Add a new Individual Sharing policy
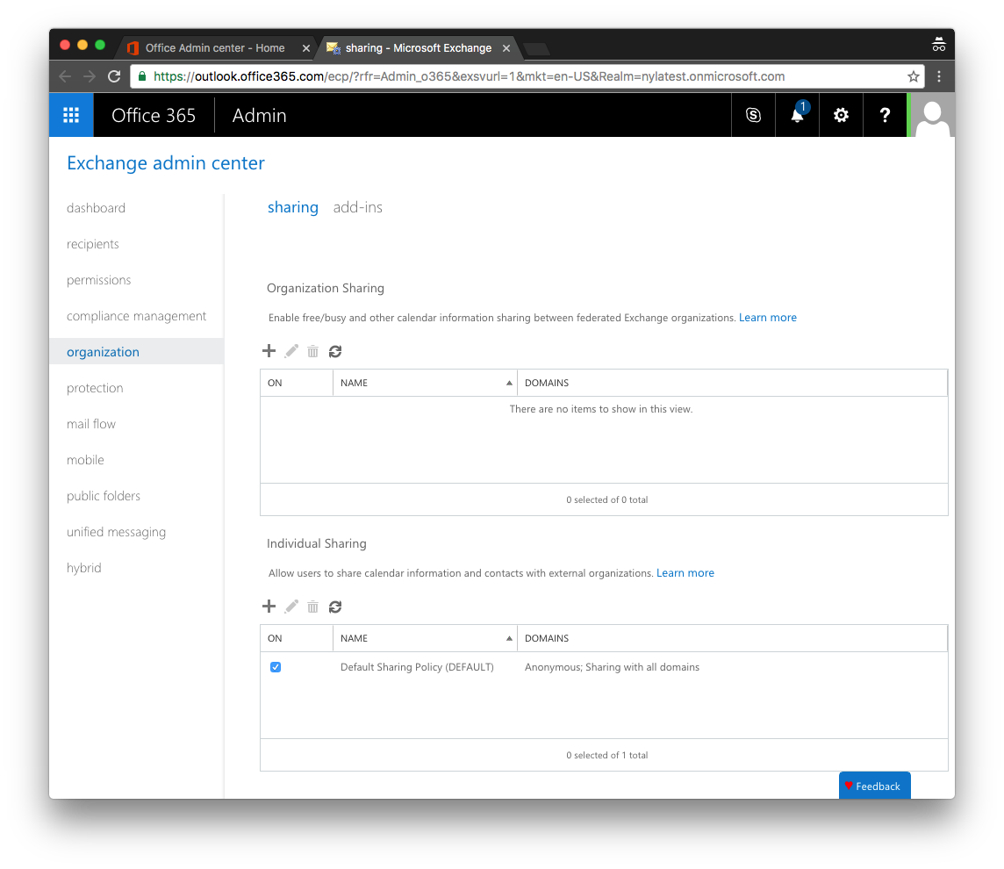Viewport: 1004px width, 869px height. [x=269, y=606]
